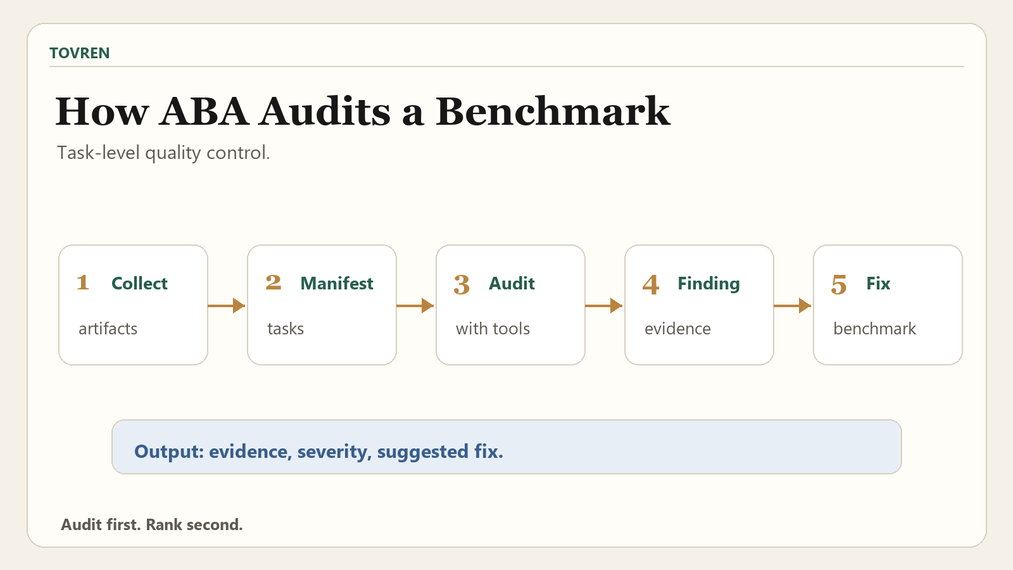Click the 'benchmark' text under Fix
Screen dimensions: 1013x570
(874, 329)
